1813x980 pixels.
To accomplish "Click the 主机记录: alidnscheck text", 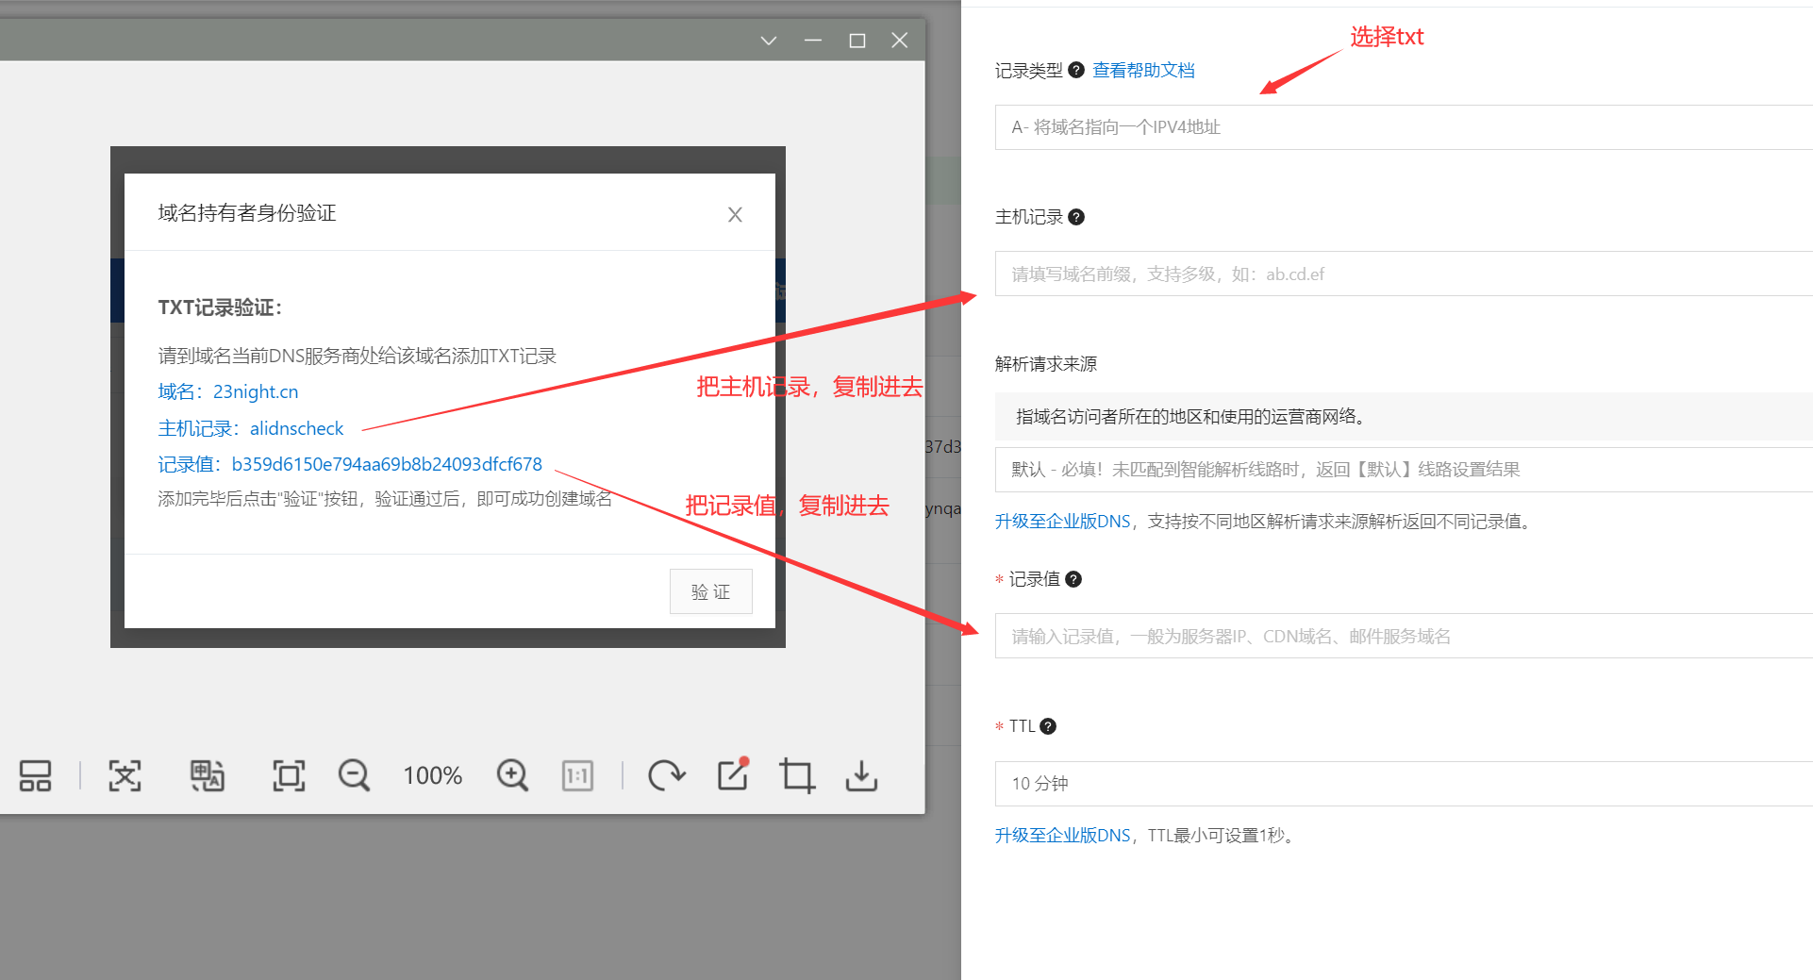I will (251, 428).
